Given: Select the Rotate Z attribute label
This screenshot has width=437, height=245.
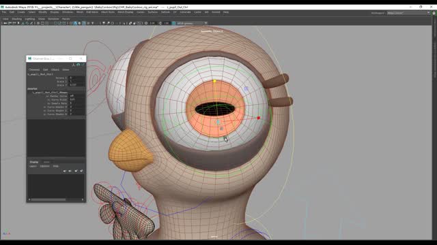Looking at the screenshot, I should click(x=61, y=78).
